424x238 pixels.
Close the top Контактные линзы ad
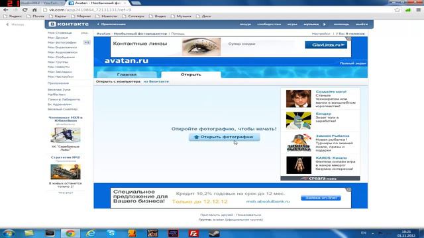(x=349, y=38)
